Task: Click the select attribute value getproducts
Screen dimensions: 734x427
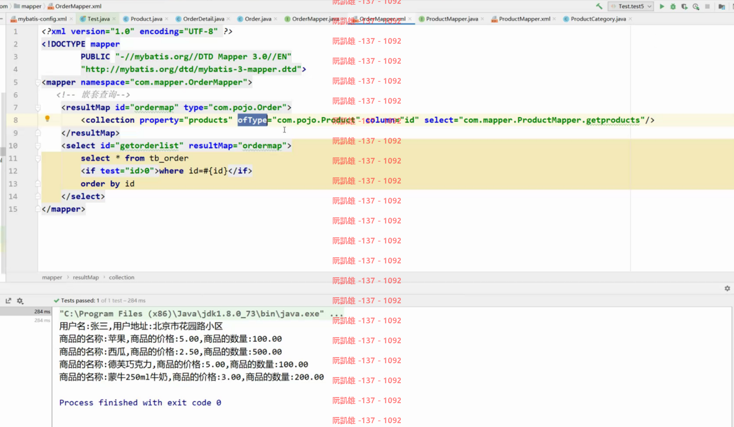Action: tap(613, 120)
